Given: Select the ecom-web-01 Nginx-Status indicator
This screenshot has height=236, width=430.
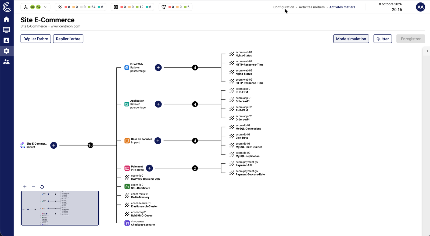Looking at the screenshot, I should pyautogui.click(x=241, y=54).
